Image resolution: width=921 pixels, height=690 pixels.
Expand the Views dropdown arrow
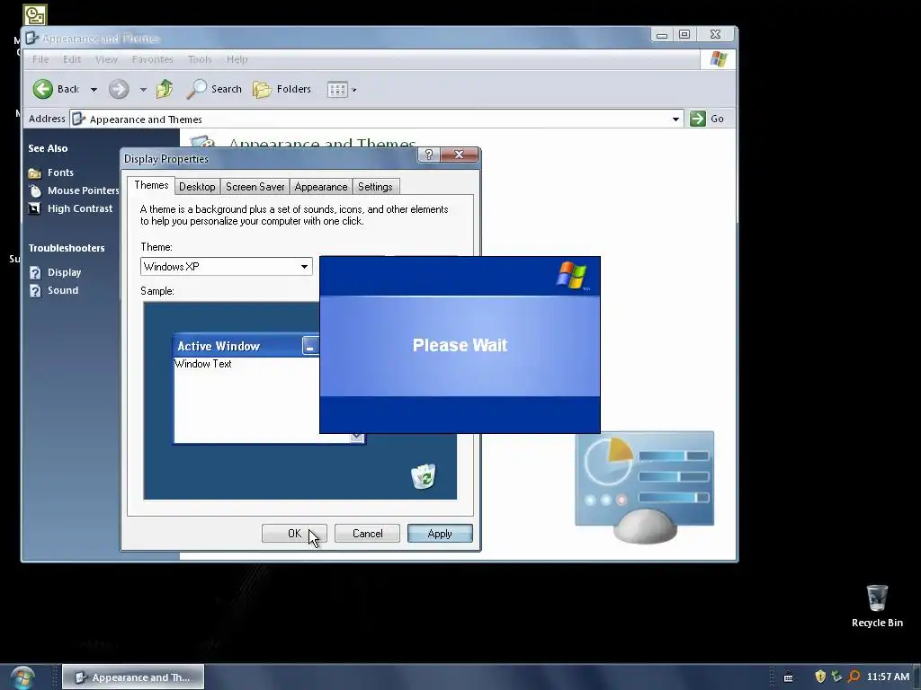click(354, 91)
